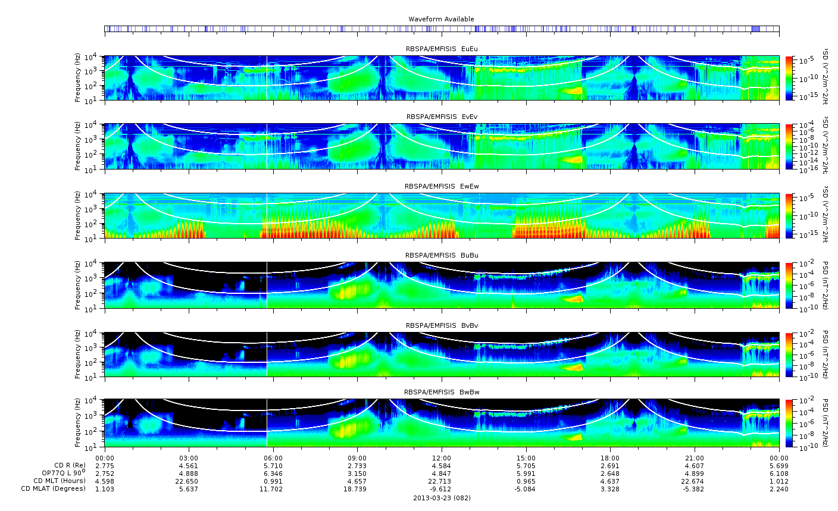This screenshot has height=511, width=838.
Task: Click the 2013-03-23 (082) date label
Action: coord(441,498)
